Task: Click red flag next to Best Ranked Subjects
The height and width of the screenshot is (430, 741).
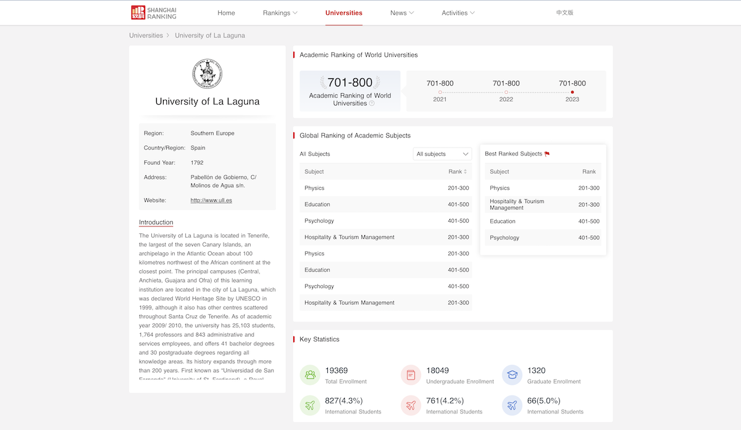Action: pyautogui.click(x=547, y=154)
